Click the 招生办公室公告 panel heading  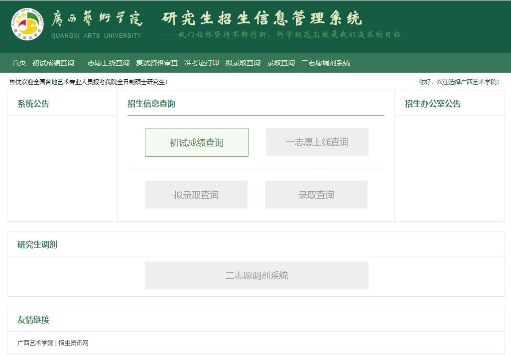[x=433, y=104]
